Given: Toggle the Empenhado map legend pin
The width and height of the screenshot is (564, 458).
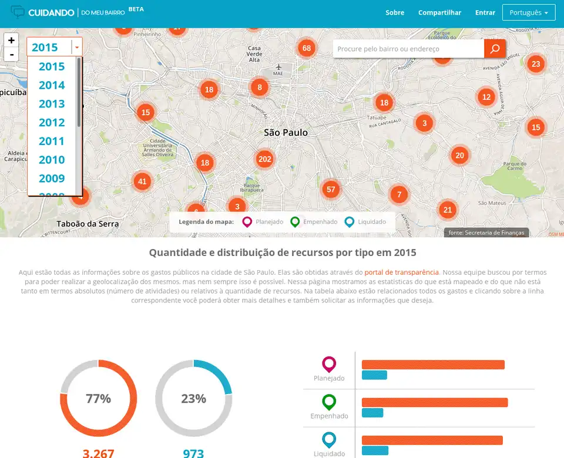Looking at the screenshot, I should pyautogui.click(x=294, y=221).
